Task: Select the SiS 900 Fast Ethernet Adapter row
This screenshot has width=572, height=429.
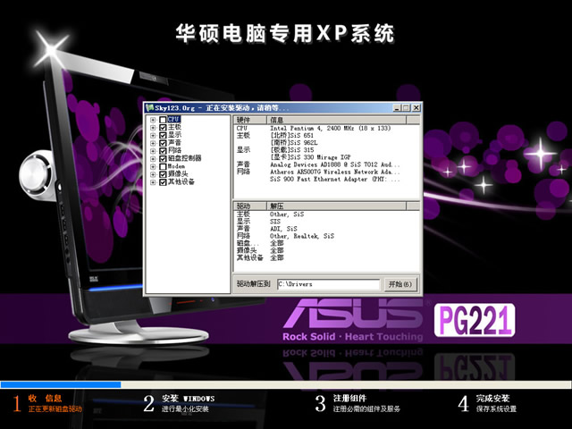Action: coord(326,179)
